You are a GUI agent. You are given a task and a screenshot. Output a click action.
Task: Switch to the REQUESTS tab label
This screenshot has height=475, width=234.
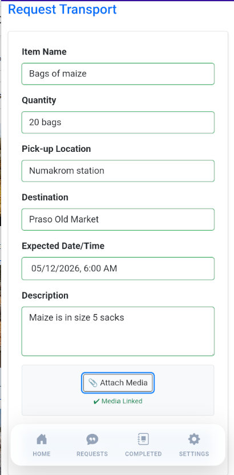click(92, 454)
